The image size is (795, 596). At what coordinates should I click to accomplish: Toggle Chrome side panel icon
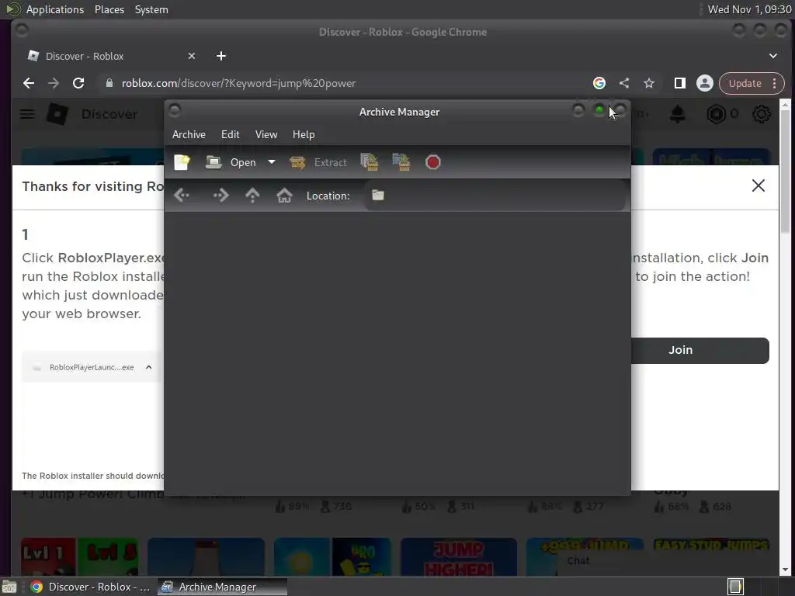click(680, 83)
